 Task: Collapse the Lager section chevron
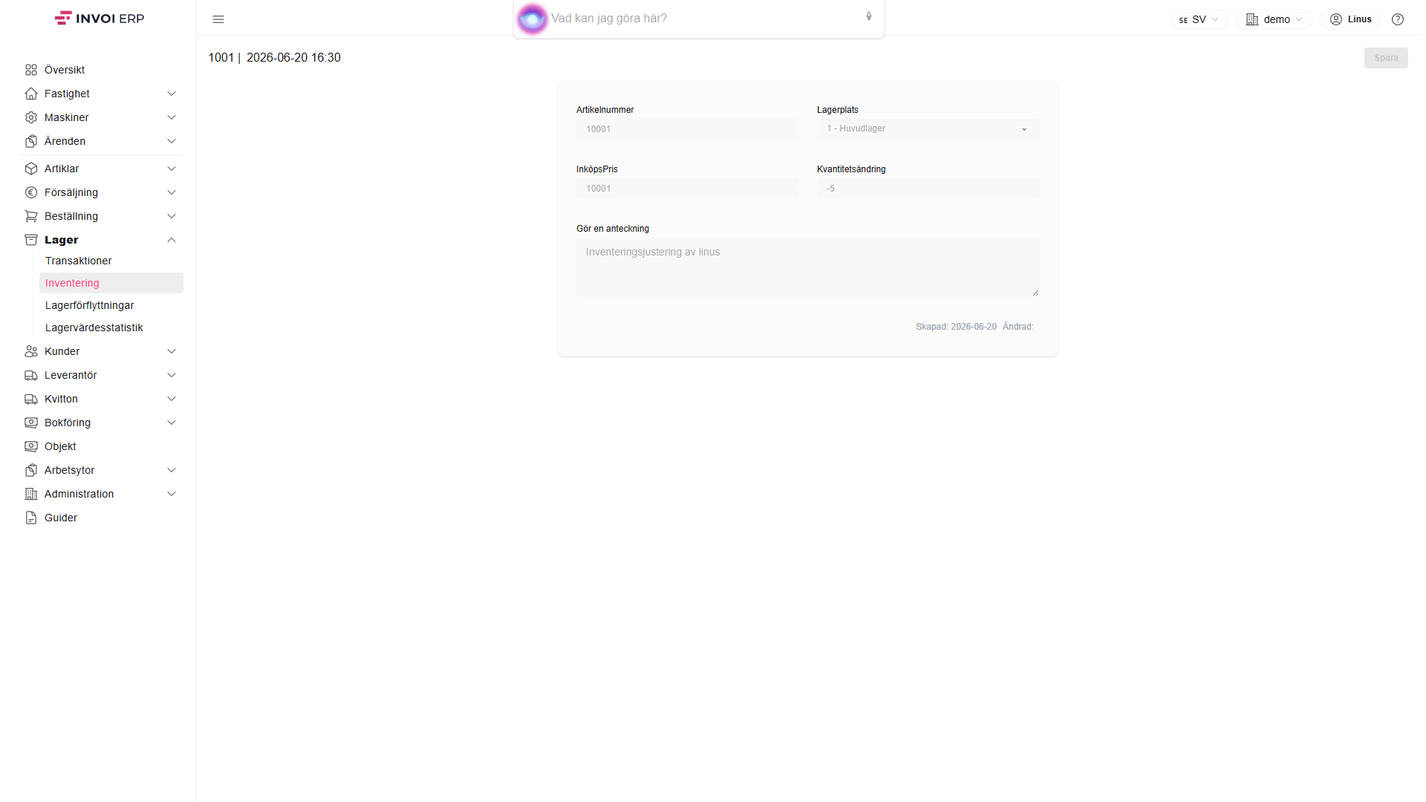(172, 240)
